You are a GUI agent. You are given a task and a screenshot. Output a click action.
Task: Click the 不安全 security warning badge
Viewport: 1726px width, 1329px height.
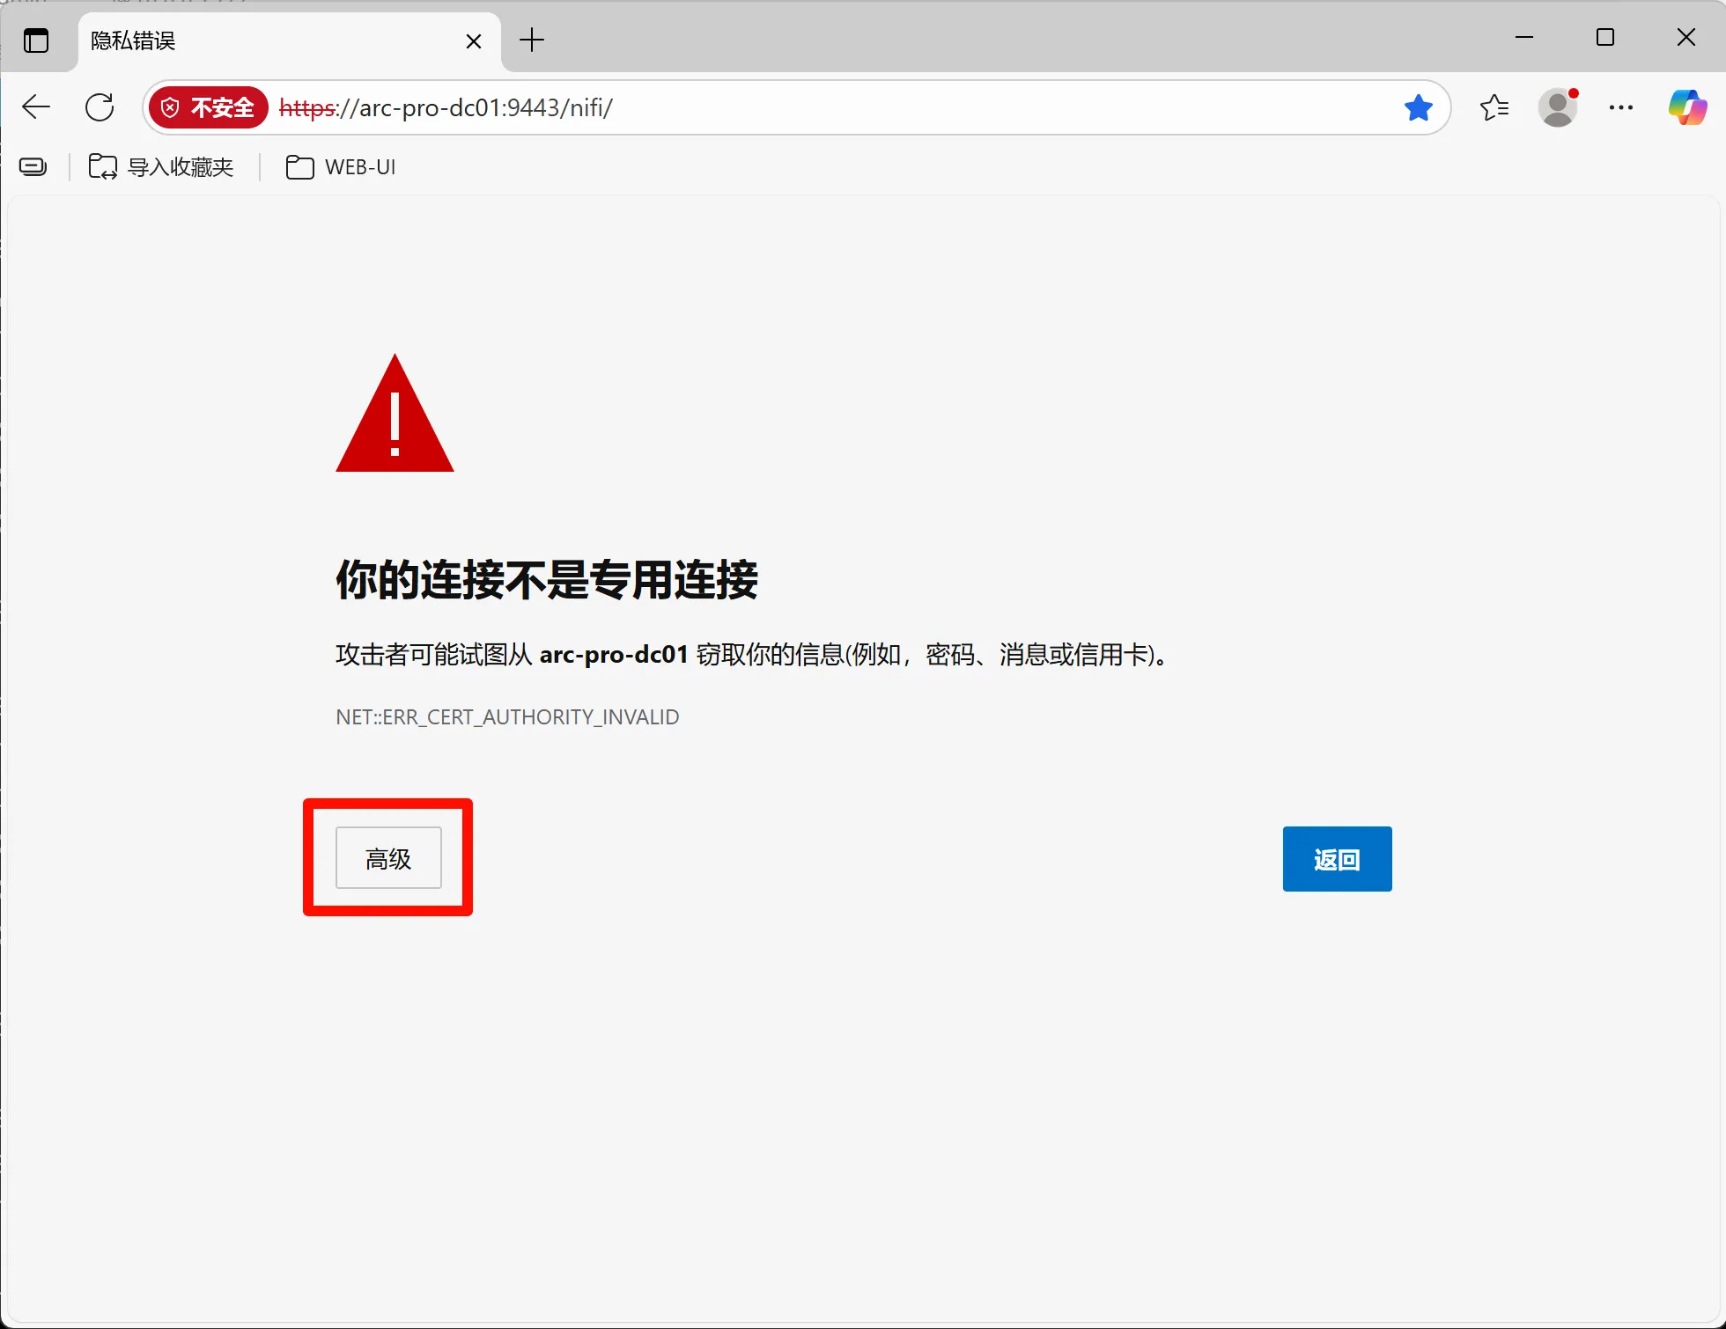(209, 107)
